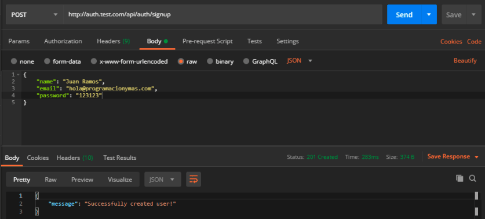The height and width of the screenshot is (219, 485).
Task: Click into the request URL field
Action: point(223,14)
